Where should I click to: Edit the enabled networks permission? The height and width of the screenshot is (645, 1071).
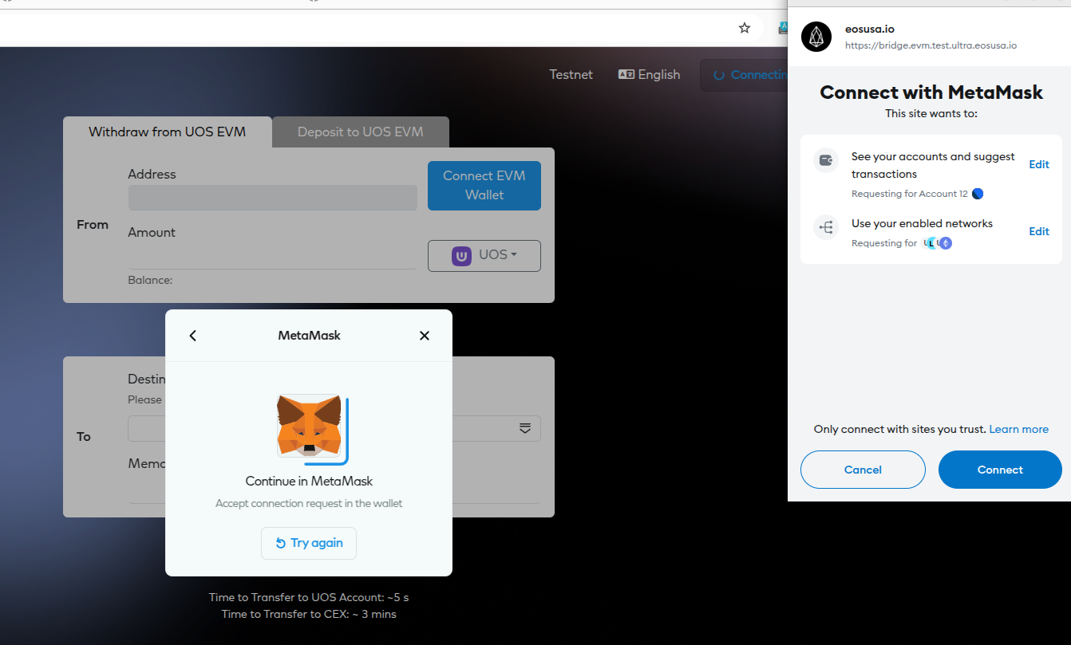tap(1039, 231)
